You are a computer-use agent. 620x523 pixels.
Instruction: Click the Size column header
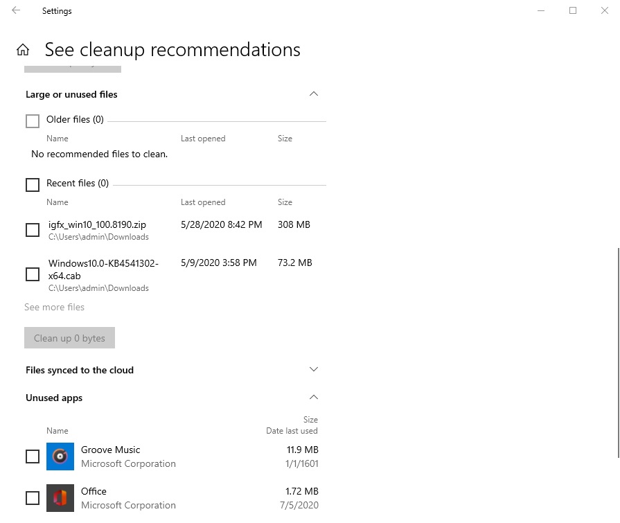point(285,202)
